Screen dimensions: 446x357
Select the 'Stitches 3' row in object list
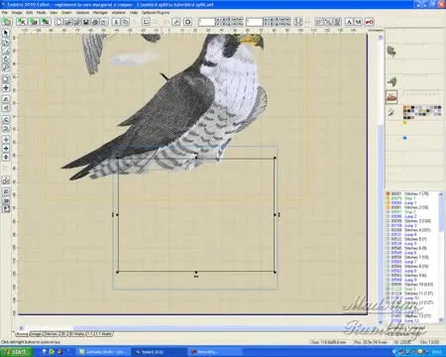(x=412, y=221)
